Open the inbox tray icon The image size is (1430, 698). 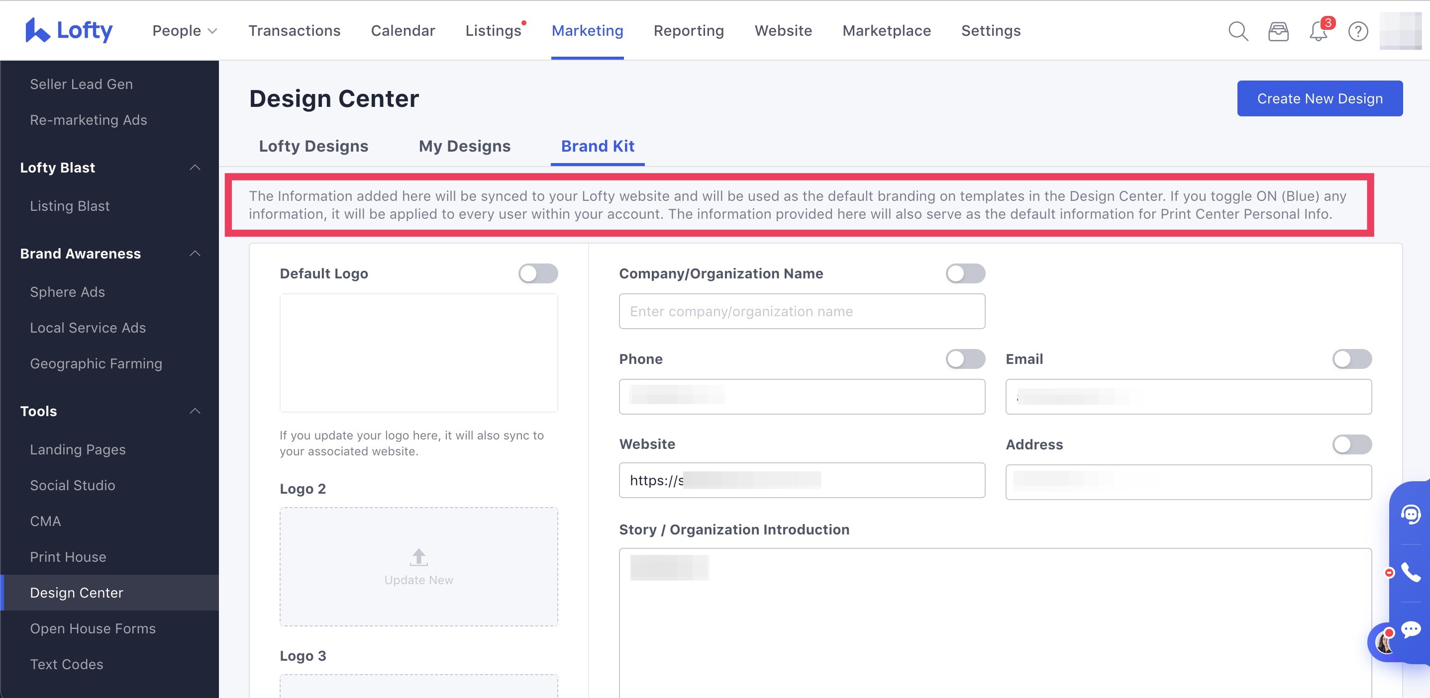(1278, 31)
